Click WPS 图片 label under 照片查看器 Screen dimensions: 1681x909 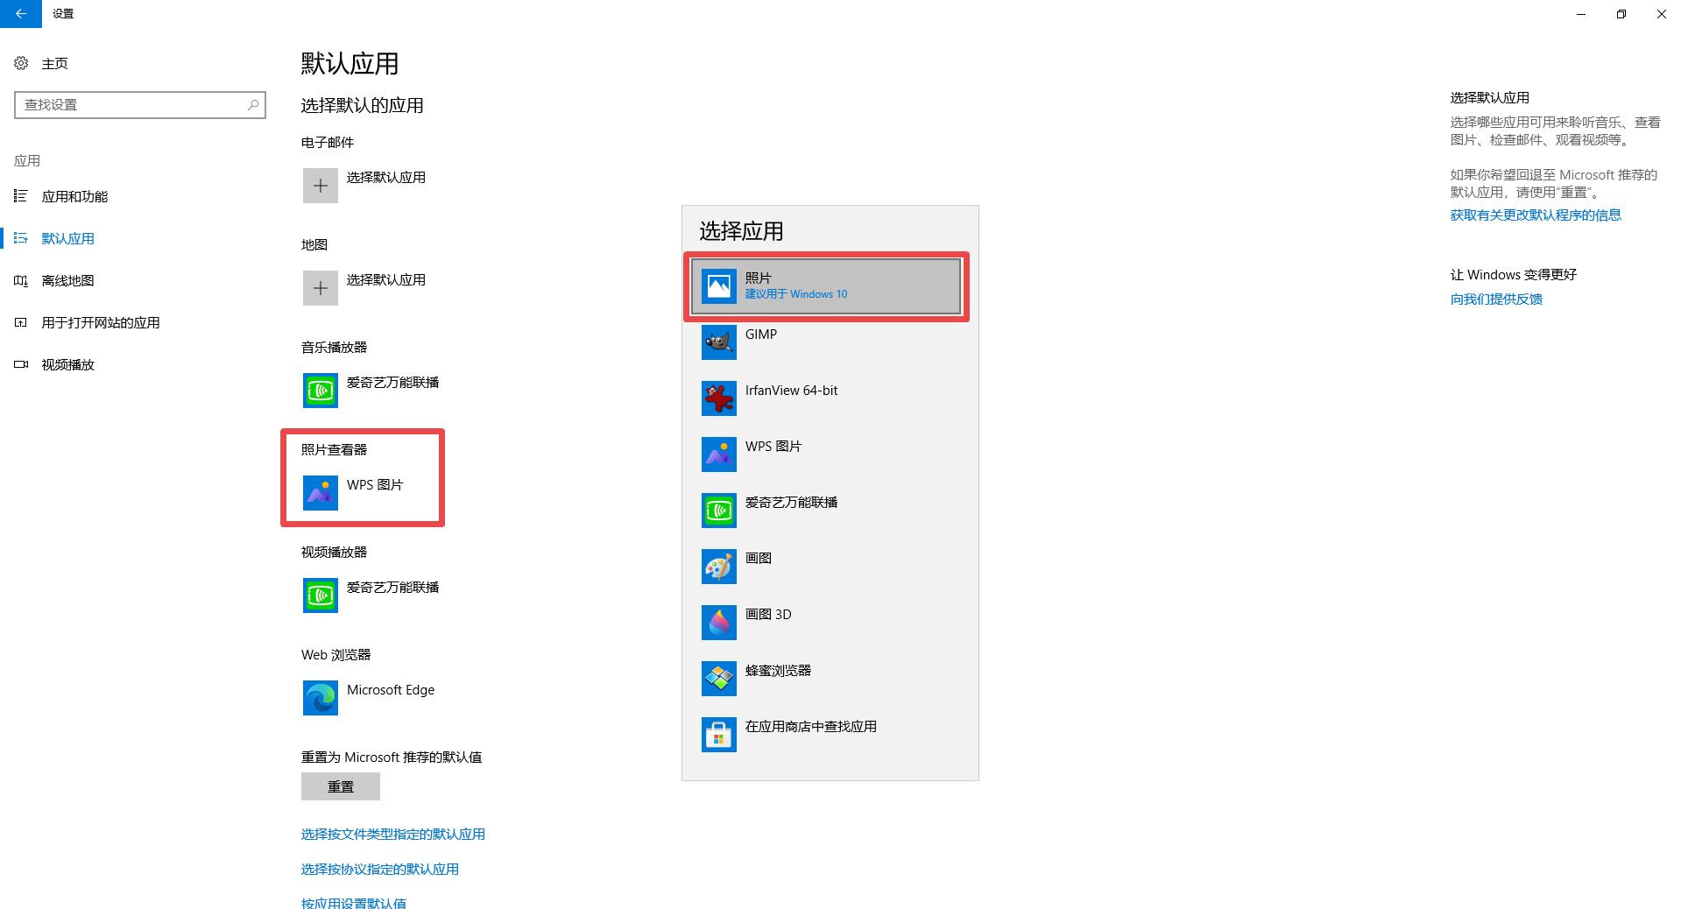click(375, 485)
